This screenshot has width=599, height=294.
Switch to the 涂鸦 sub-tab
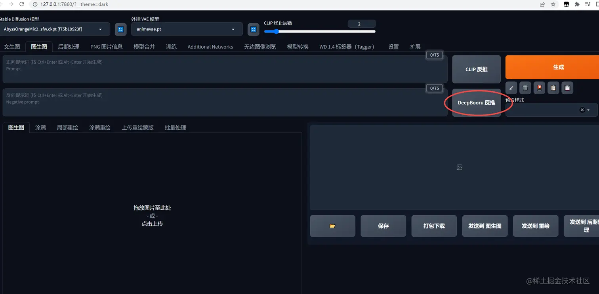click(x=40, y=127)
